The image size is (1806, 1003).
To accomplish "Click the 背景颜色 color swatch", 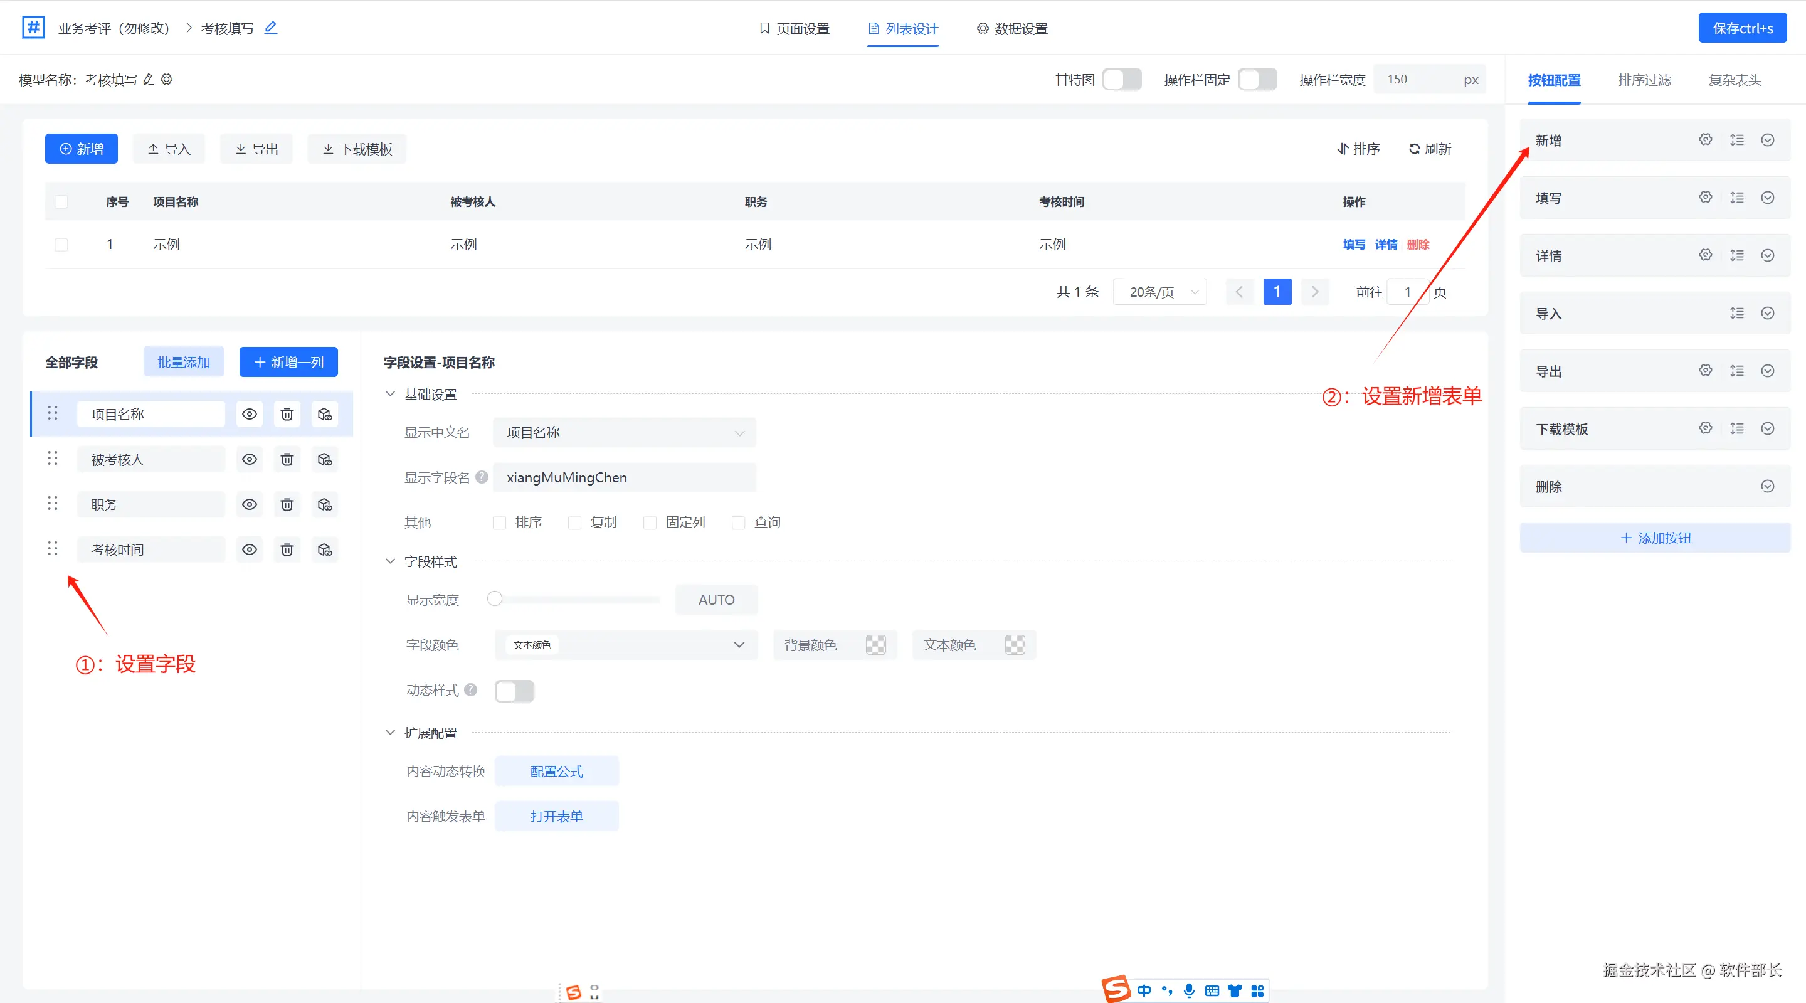I will pos(875,645).
